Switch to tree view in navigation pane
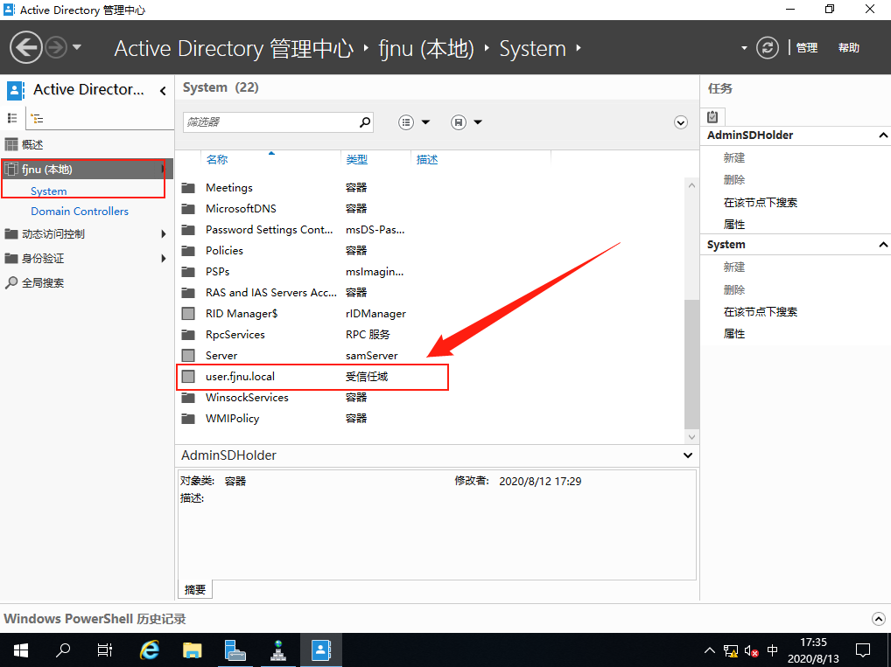This screenshot has height=667, width=891. [x=37, y=118]
